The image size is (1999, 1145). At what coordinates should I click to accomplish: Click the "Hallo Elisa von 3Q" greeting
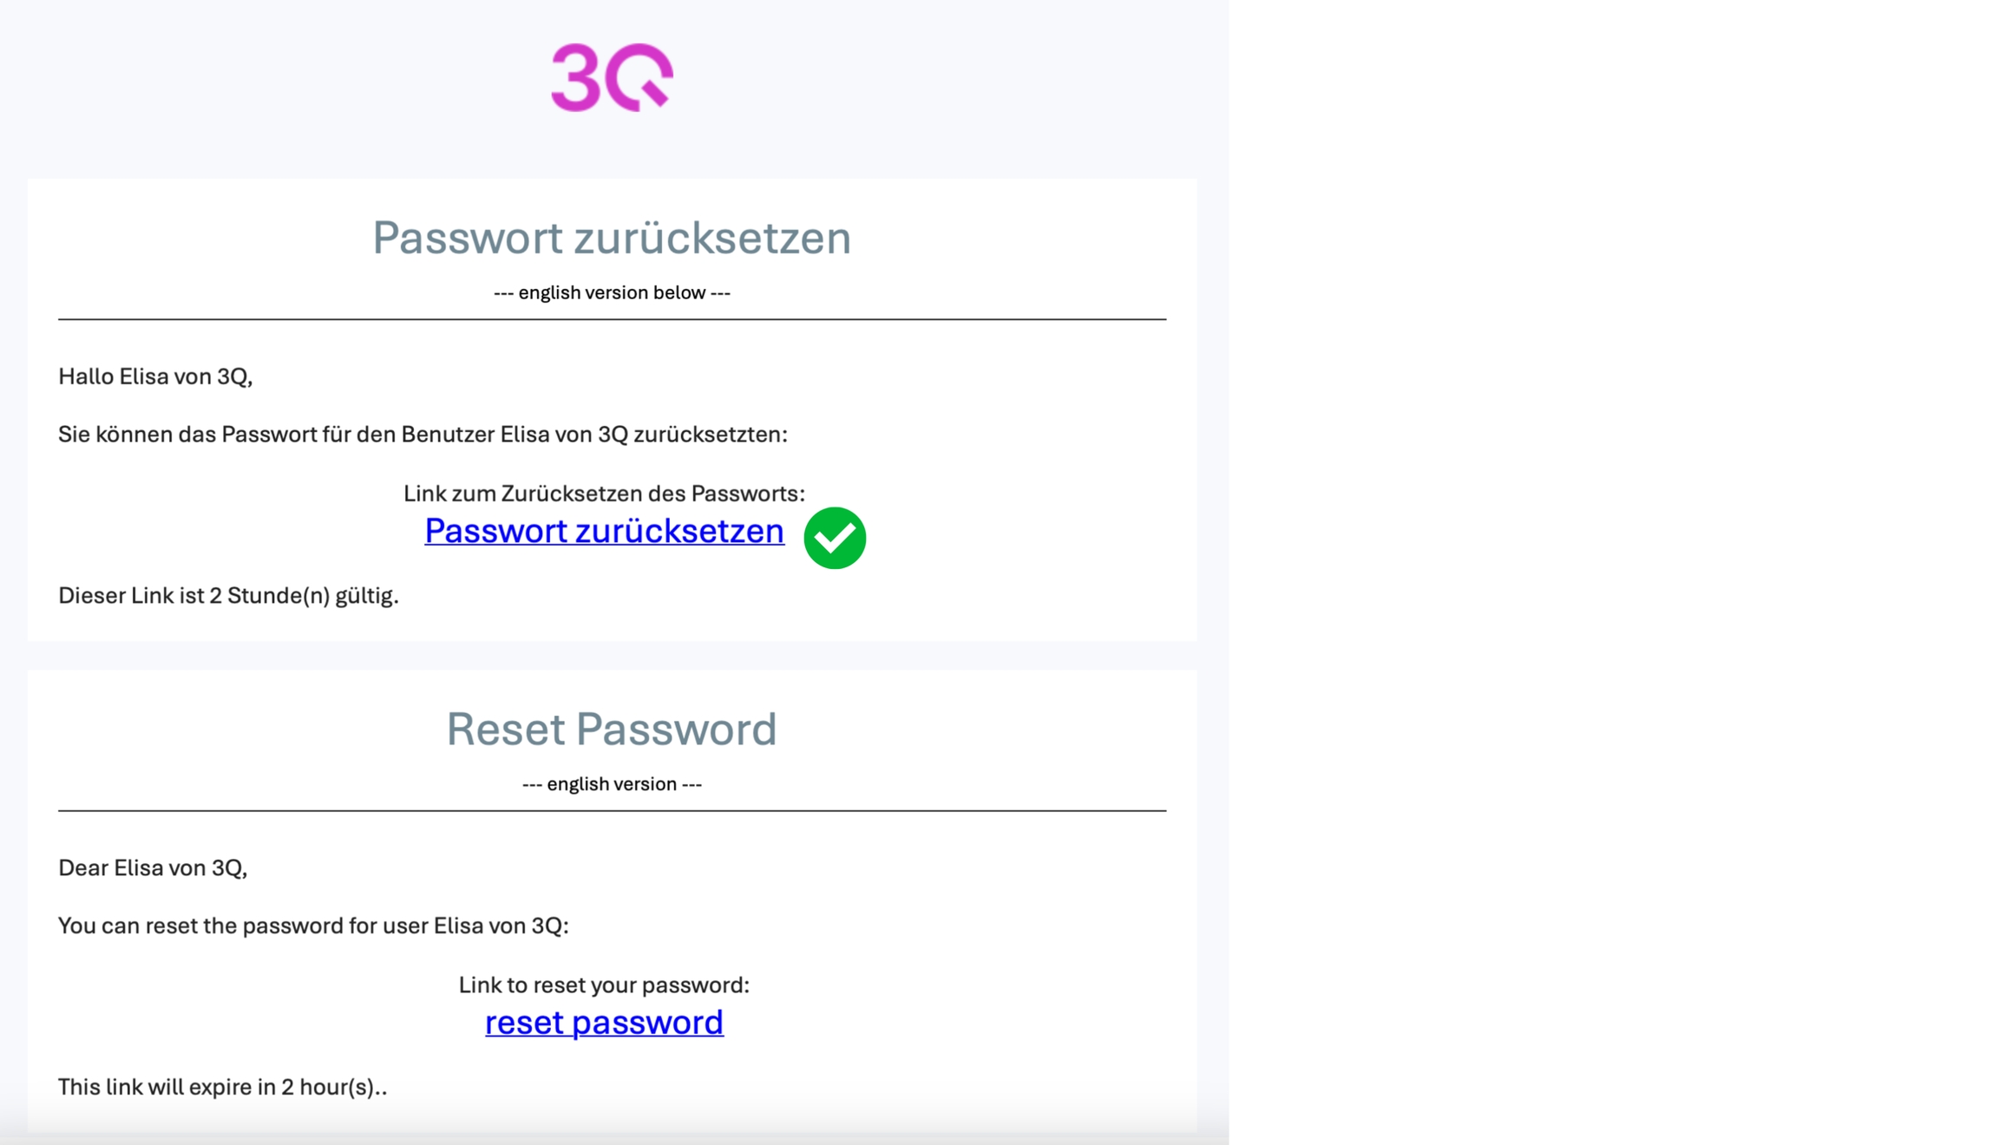tap(155, 376)
